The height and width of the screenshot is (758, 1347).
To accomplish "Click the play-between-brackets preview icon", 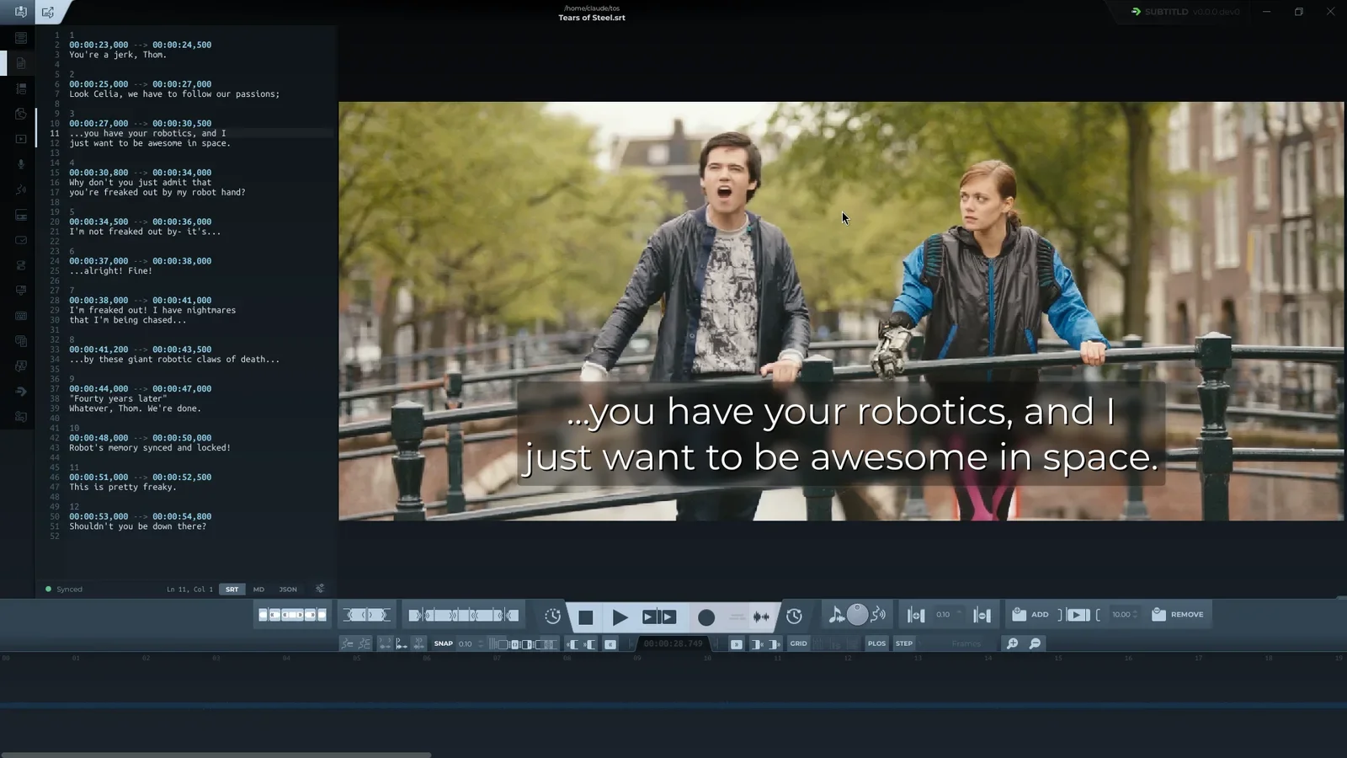I will click(1078, 615).
